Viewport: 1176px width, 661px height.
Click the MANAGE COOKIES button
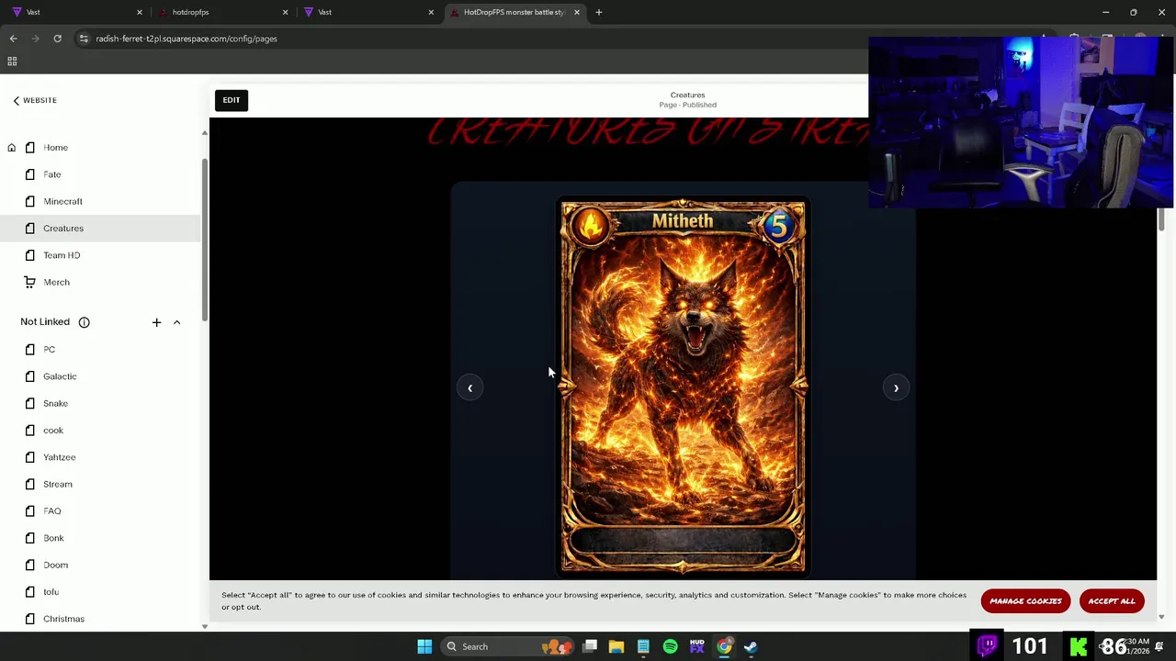point(1025,601)
